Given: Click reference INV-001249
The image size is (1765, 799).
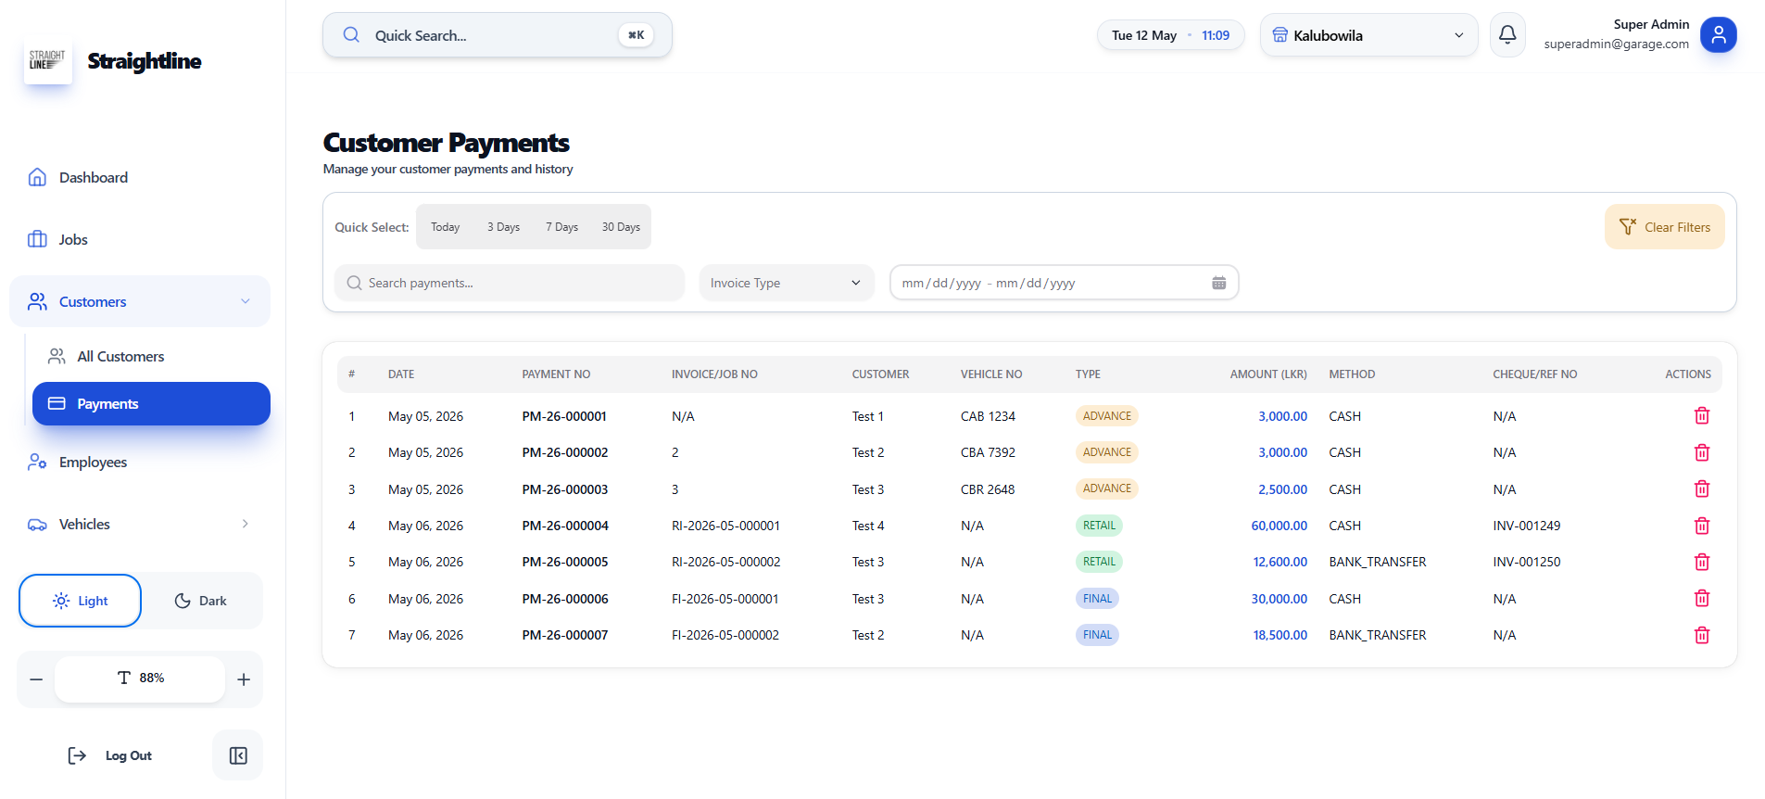Looking at the screenshot, I should click(1527, 526).
